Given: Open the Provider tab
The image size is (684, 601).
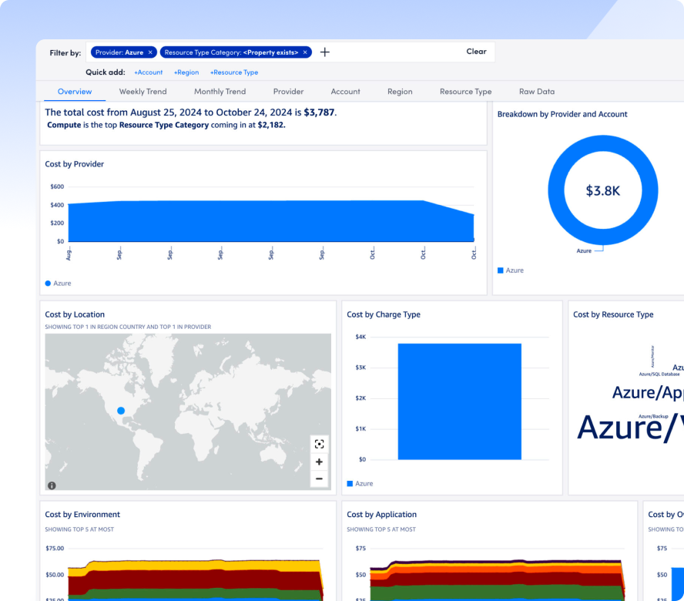Looking at the screenshot, I should (288, 92).
